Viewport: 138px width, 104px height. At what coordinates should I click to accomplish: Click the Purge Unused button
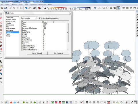37,53
